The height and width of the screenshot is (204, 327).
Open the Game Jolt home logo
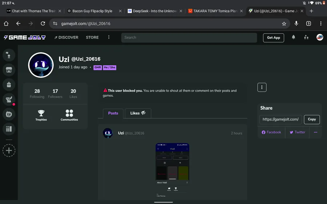25,37
